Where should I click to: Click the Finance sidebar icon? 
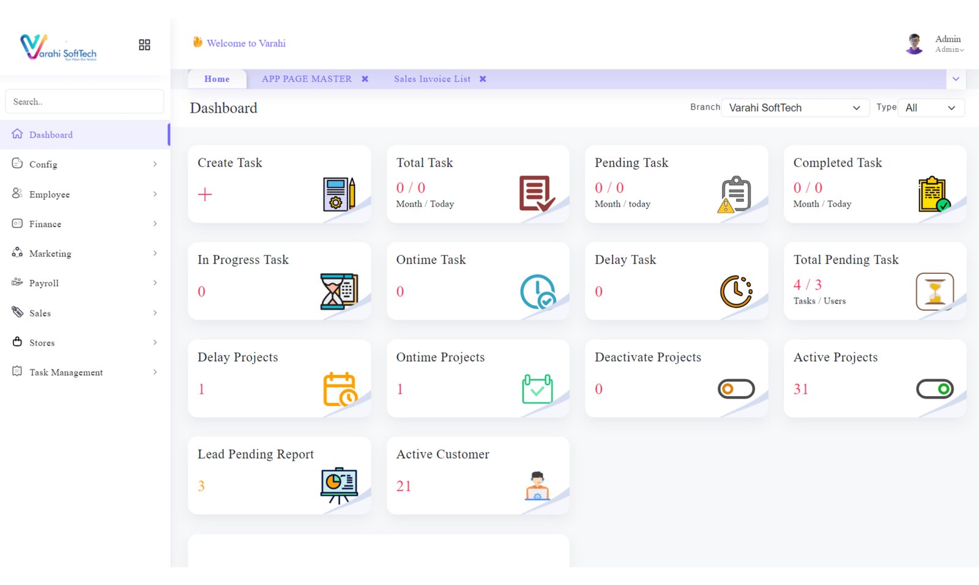17,223
